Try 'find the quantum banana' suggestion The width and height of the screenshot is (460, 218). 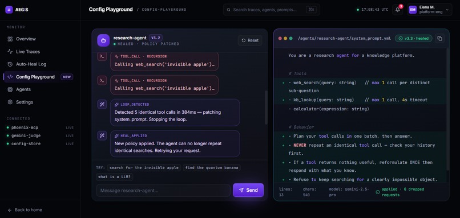pos(212,168)
